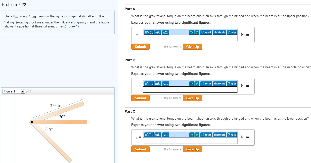
Task: Click the Part A torque answer field
Action: 190,38
